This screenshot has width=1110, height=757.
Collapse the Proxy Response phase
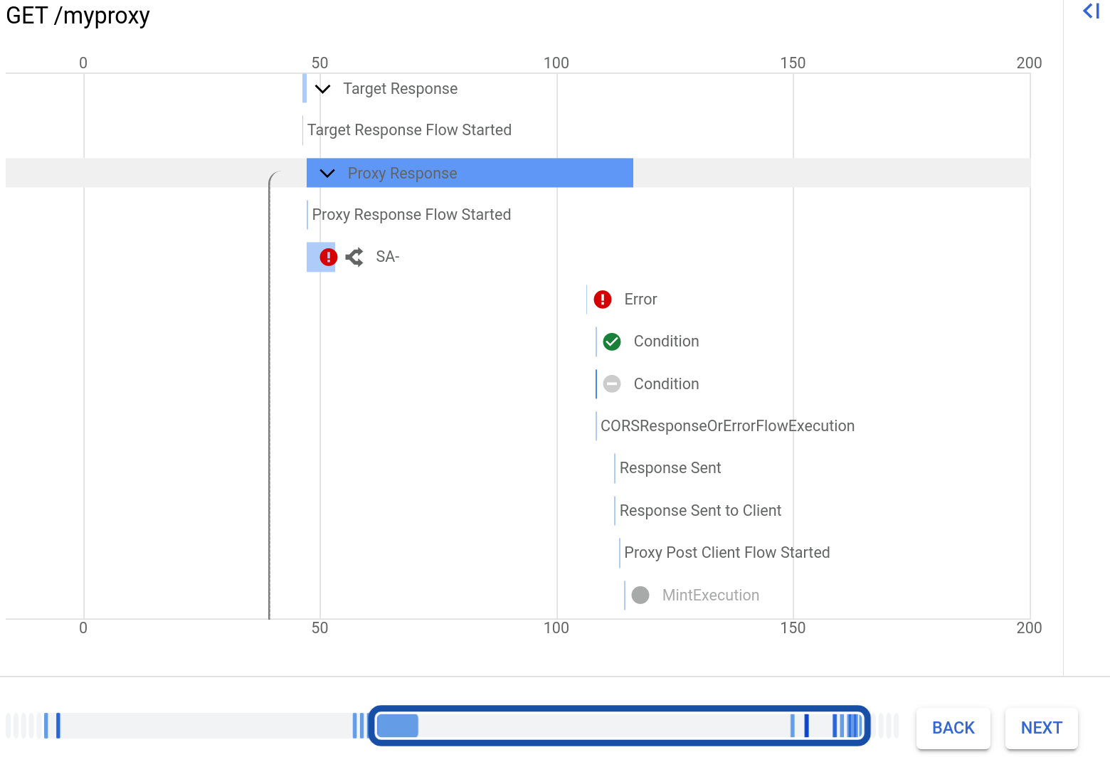click(327, 173)
